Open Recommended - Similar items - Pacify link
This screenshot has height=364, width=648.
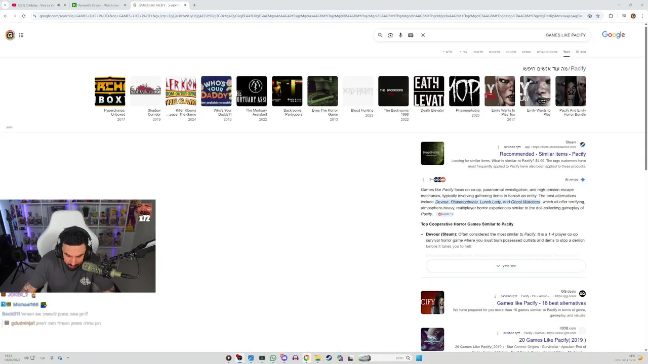click(542, 154)
